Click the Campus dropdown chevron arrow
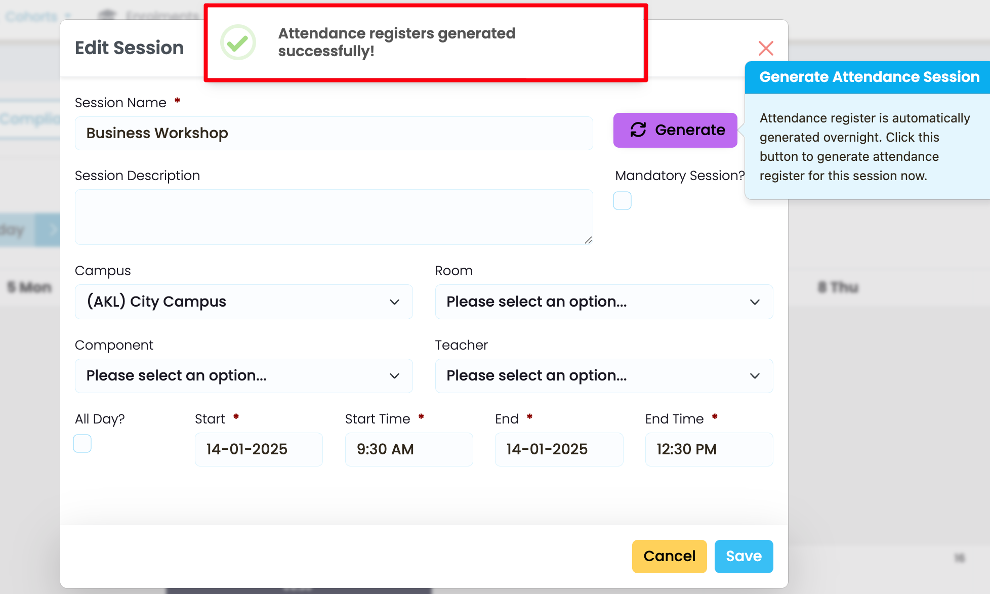Viewport: 990px width, 594px height. [395, 302]
